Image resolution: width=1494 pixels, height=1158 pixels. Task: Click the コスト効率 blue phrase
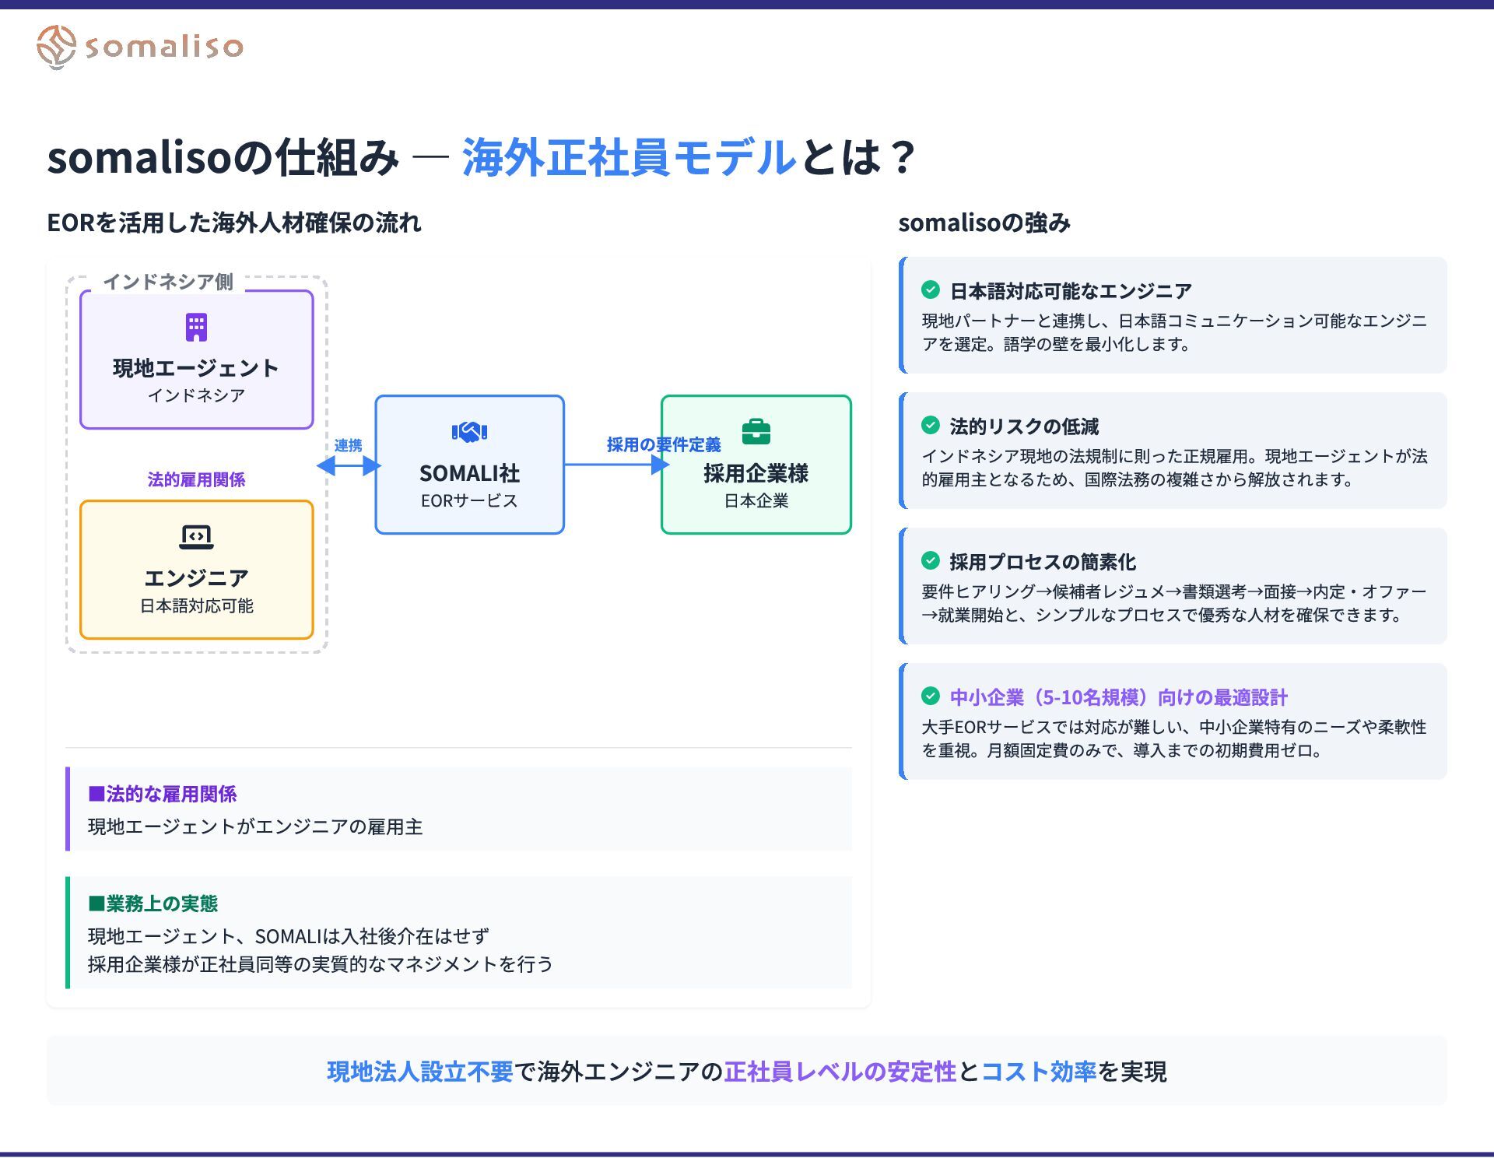coord(1039,1072)
